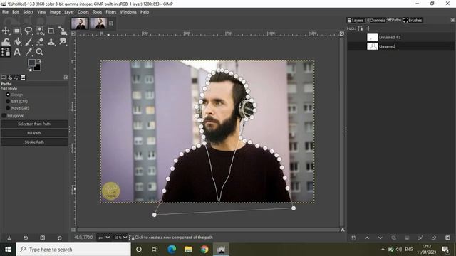Select the Rectangle Select tool
Viewport: 456px width, 256px height.
(17, 31)
